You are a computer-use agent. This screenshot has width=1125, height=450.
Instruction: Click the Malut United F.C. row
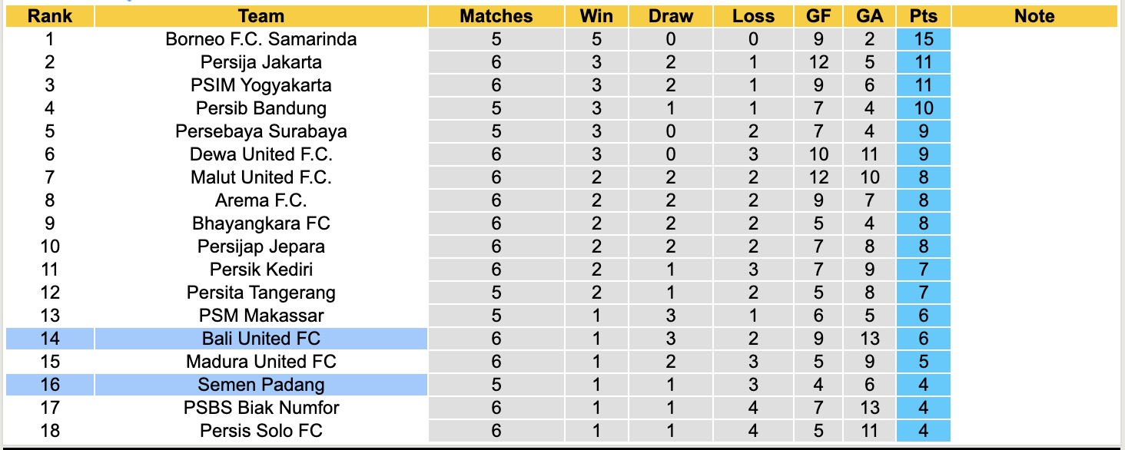click(x=261, y=177)
